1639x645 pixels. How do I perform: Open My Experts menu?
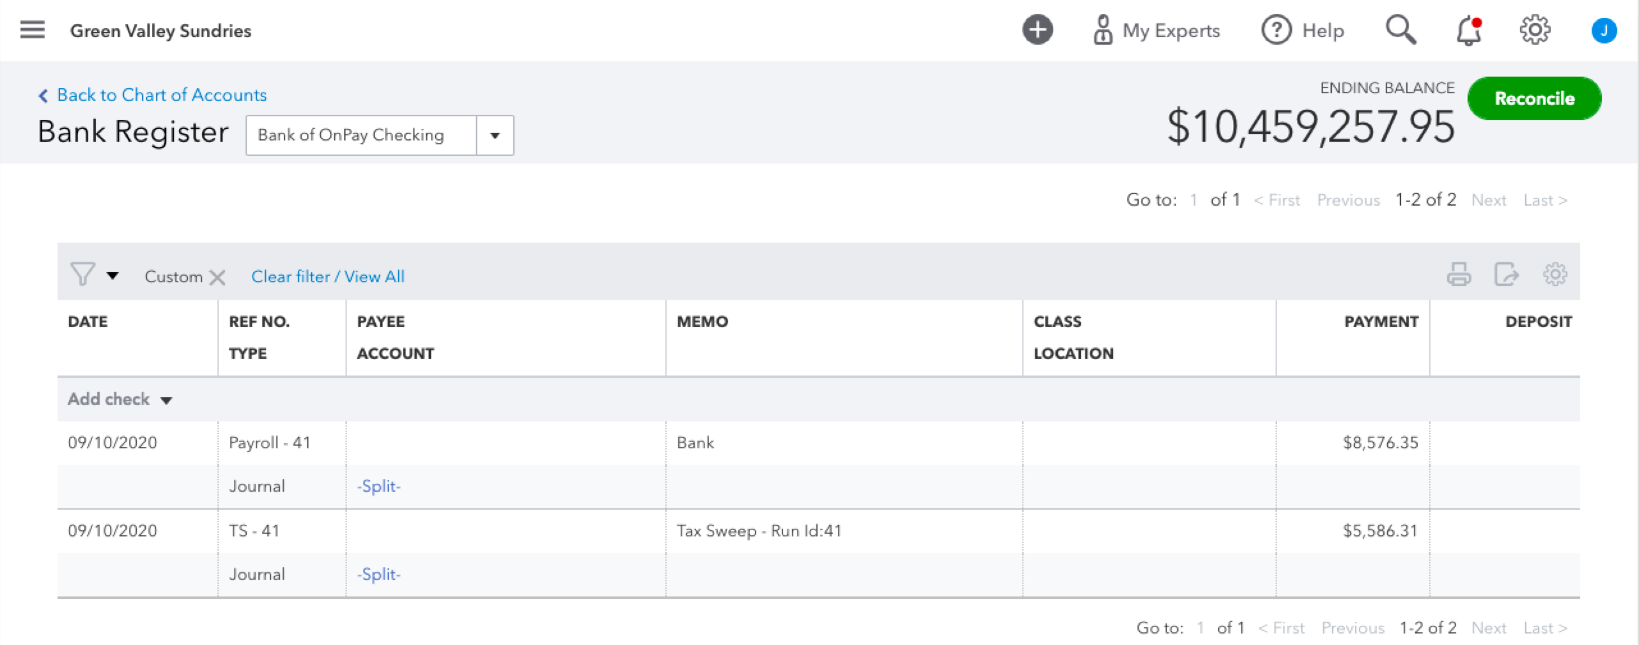1157,31
